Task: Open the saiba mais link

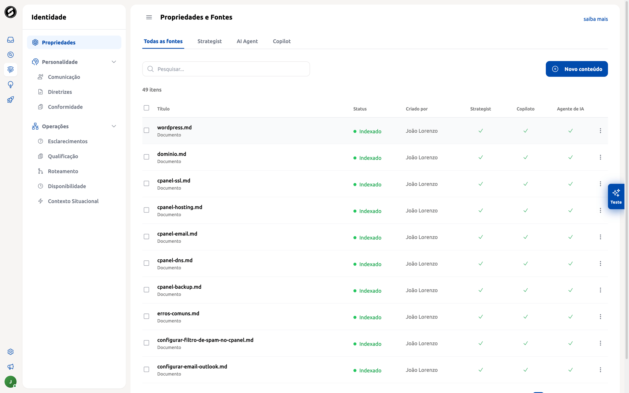Action: 596,19
